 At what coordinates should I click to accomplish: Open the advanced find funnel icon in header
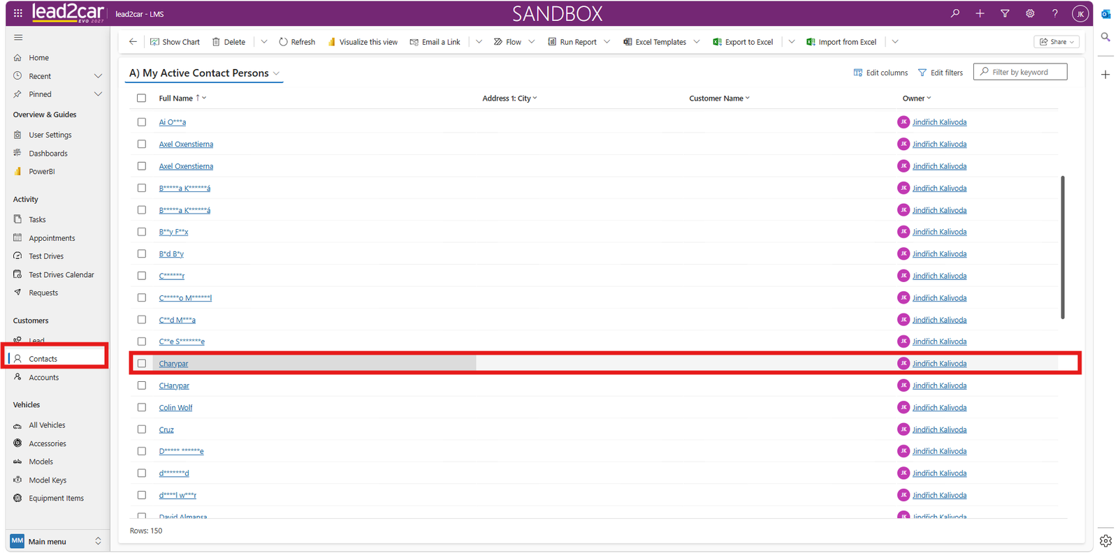click(x=1005, y=13)
